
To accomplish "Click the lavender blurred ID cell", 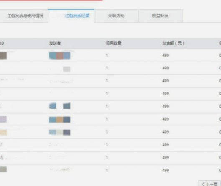I will [3, 119].
